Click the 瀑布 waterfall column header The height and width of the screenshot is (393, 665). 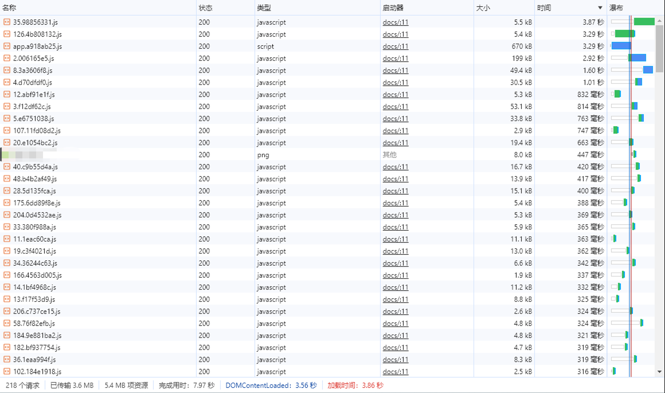click(x=616, y=8)
